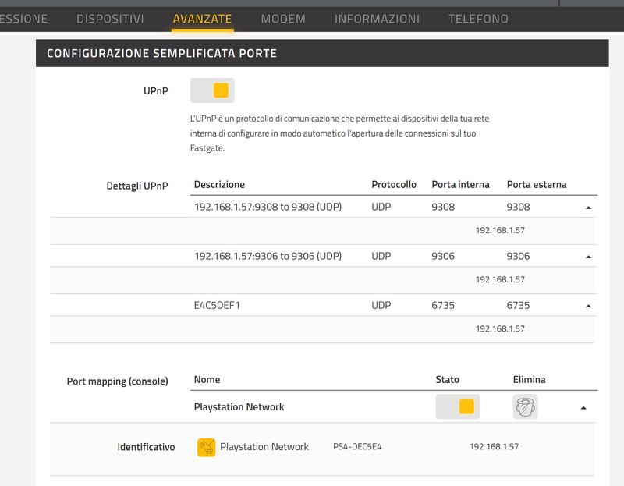Select the AVANZATE tab

pos(202,19)
